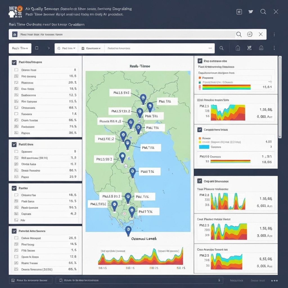Click the Twitter bird icon in the header
The width and height of the screenshot is (288, 288).
point(250,12)
